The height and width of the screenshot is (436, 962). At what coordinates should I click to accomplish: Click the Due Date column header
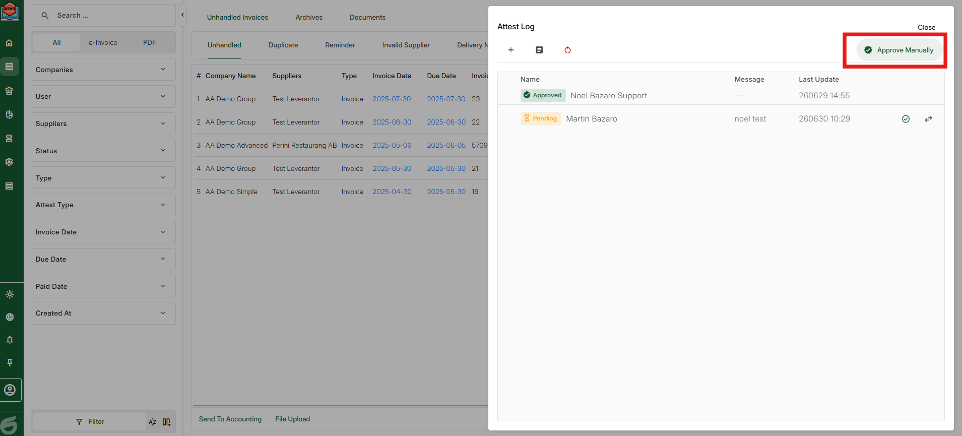pyautogui.click(x=441, y=76)
